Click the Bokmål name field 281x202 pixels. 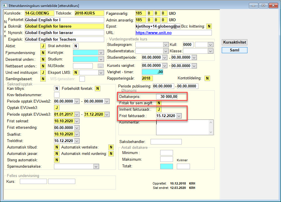point(64,26)
